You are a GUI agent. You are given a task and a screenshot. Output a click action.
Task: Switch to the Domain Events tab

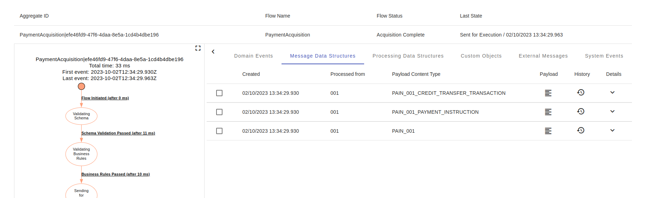(x=253, y=56)
